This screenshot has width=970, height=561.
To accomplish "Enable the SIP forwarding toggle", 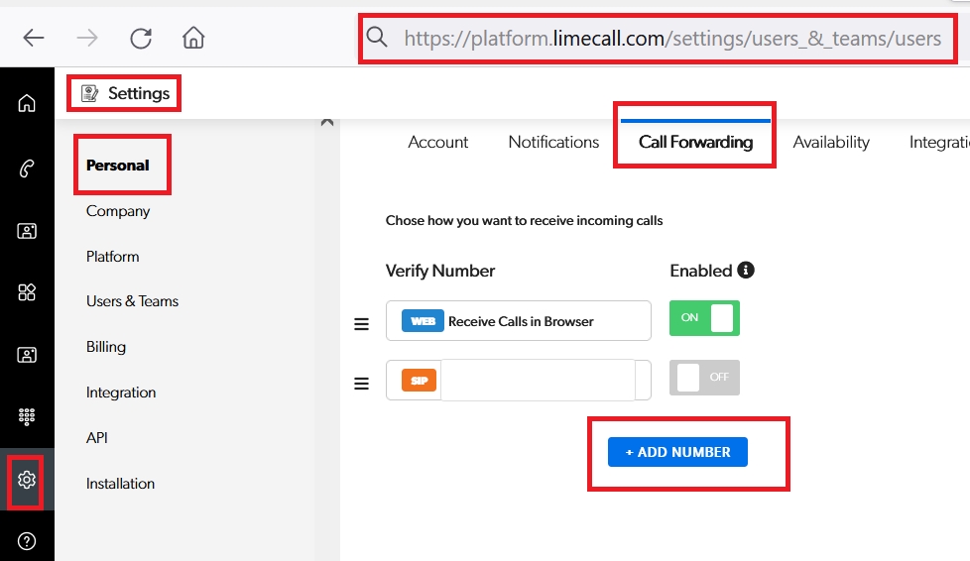I will tap(704, 378).
